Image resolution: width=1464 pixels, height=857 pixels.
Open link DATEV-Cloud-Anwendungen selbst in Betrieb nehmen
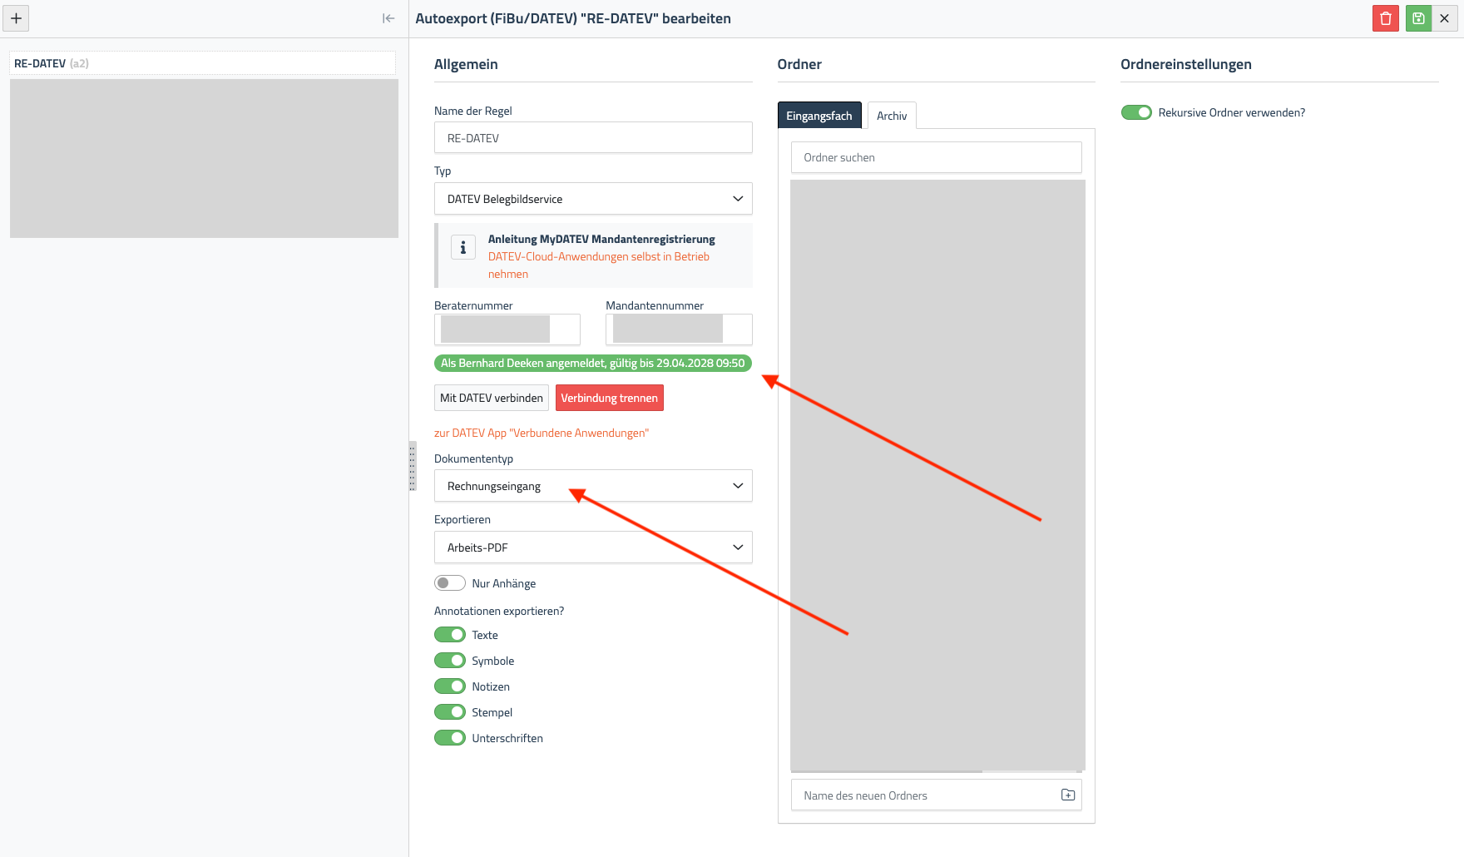click(599, 265)
